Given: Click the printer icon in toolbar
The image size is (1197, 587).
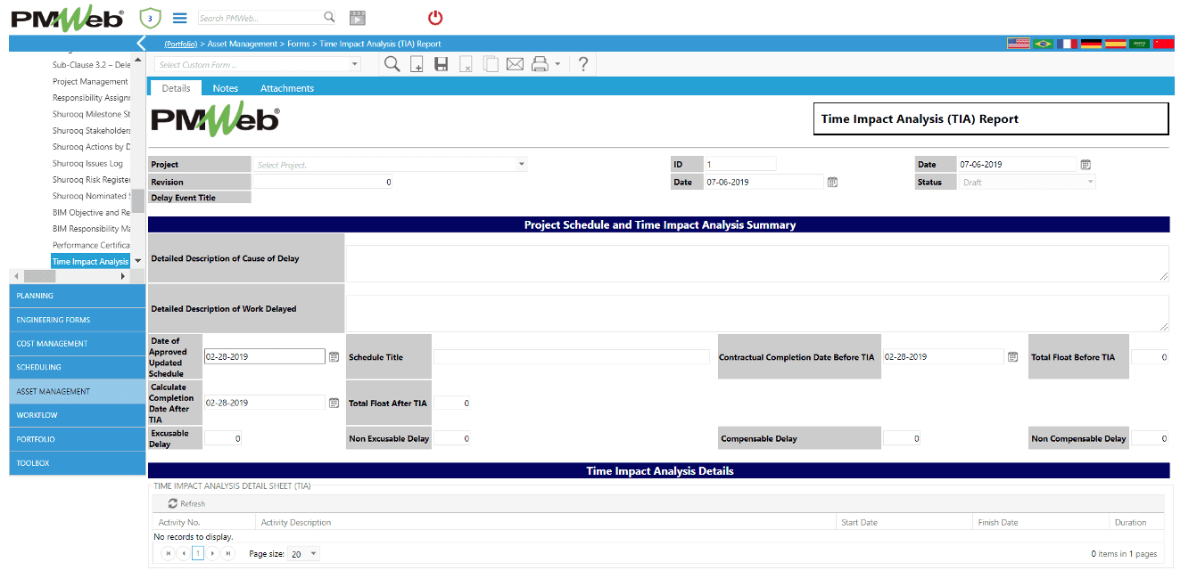Looking at the screenshot, I should [x=540, y=64].
